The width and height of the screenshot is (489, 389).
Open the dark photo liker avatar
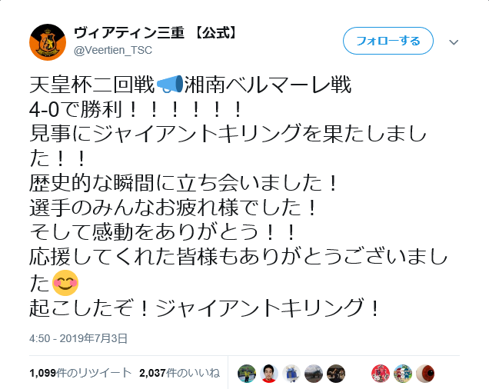pyautogui.click(x=336, y=374)
